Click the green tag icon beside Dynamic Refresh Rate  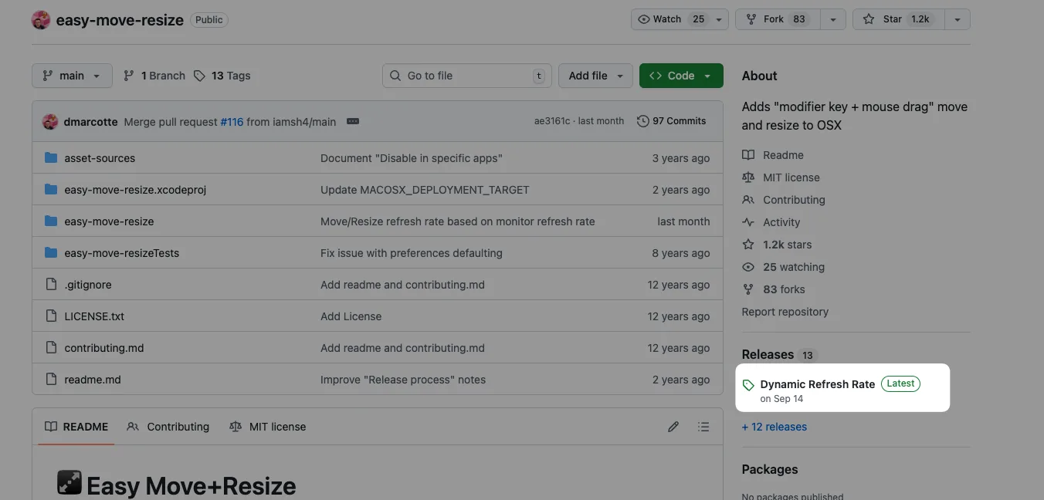pyautogui.click(x=748, y=385)
